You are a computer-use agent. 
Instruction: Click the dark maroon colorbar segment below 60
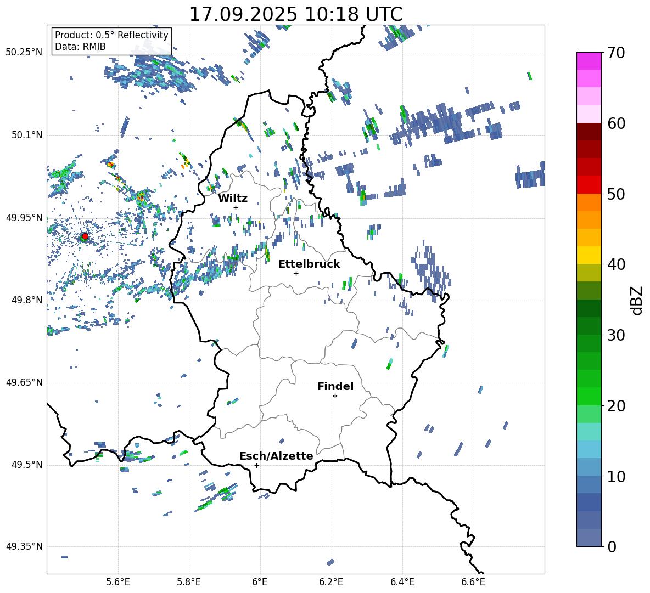point(589,132)
